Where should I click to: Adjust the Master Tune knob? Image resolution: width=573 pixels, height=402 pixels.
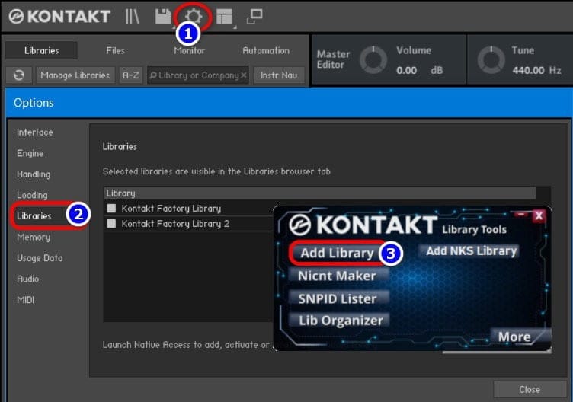491,59
